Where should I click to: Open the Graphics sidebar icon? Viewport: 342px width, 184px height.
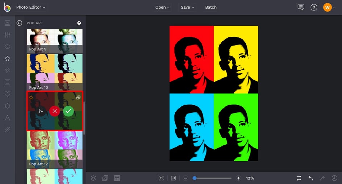pyautogui.click(x=7, y=106)
